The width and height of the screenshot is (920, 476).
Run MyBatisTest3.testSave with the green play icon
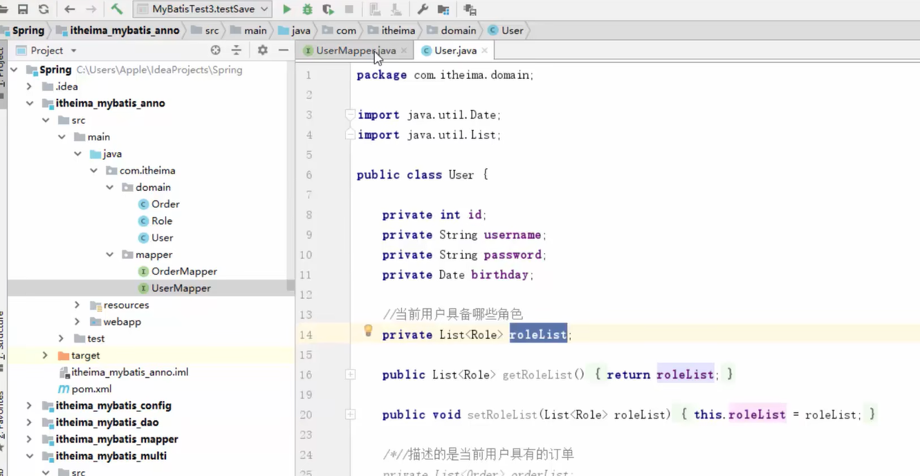[287, 9]
